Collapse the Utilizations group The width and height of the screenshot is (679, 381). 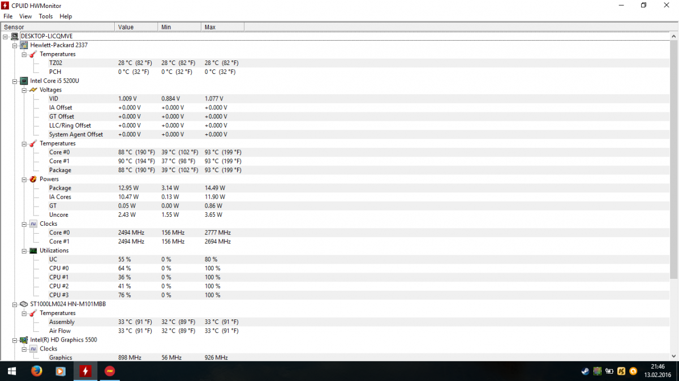24,251
